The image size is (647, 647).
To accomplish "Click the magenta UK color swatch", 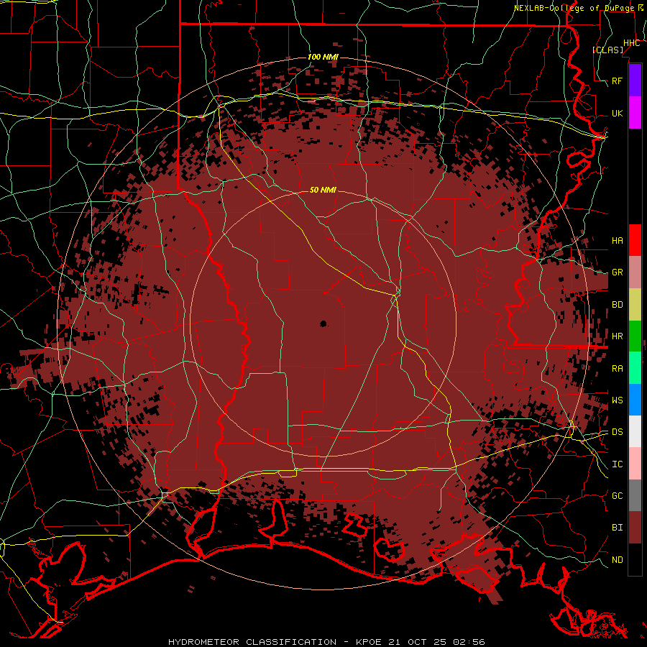I will pyautogui.click(x=635, y=113).
